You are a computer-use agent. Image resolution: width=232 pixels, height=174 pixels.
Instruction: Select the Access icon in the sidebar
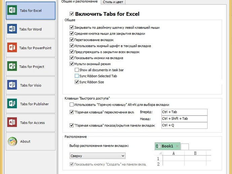pos(12,122)
